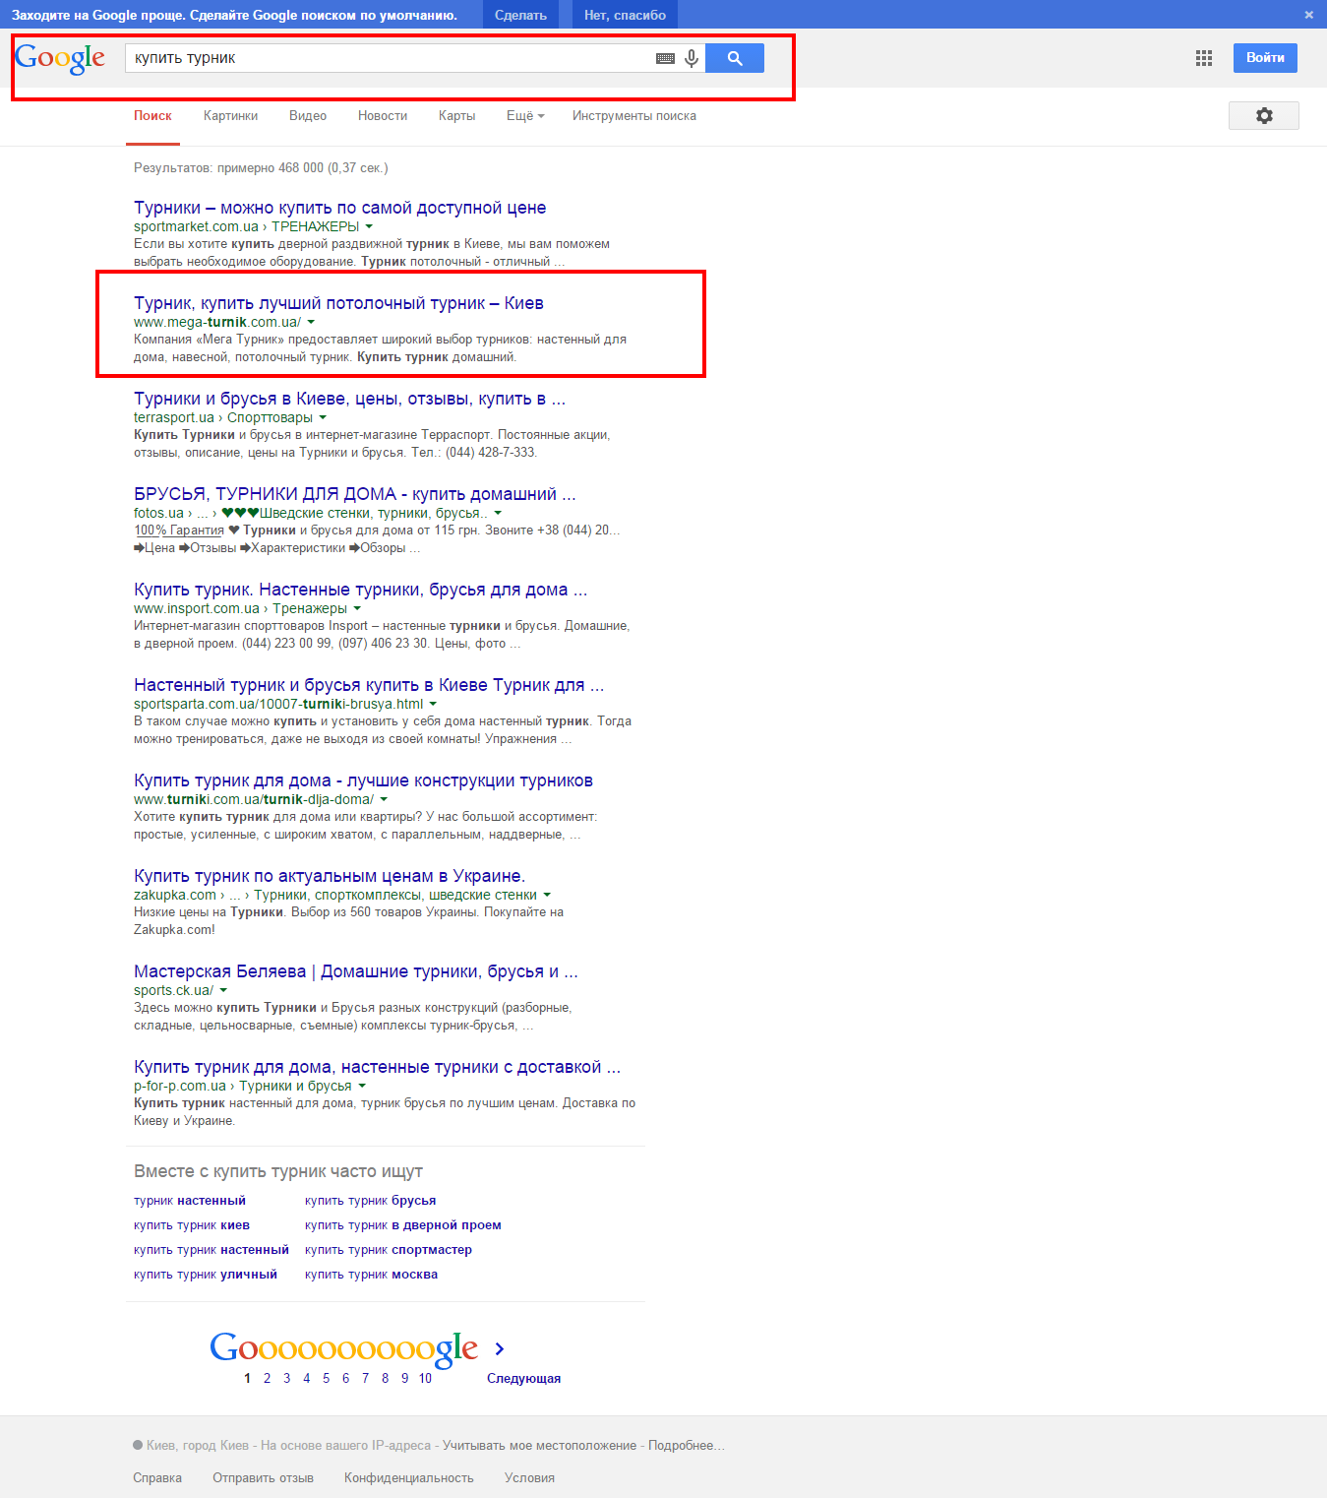The height and width of the screenshot is (1498, 1327).
Task: Switch to the 'Новости' tab
Action: [383, 116]
